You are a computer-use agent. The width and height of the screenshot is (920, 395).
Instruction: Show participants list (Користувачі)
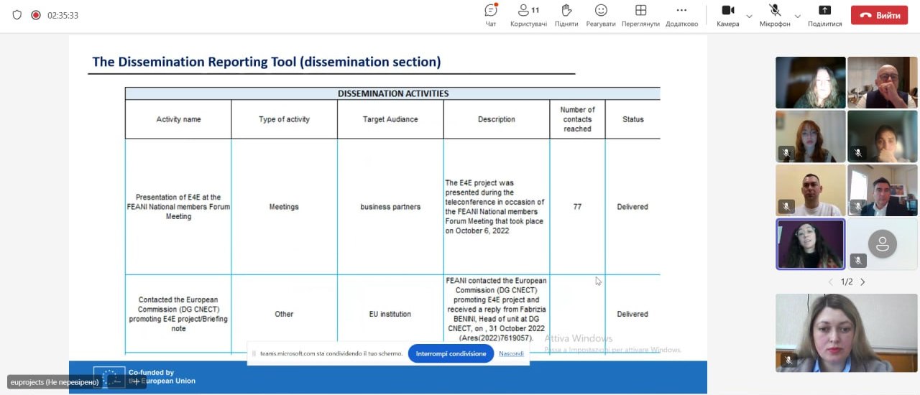click(x=528, y=15)
